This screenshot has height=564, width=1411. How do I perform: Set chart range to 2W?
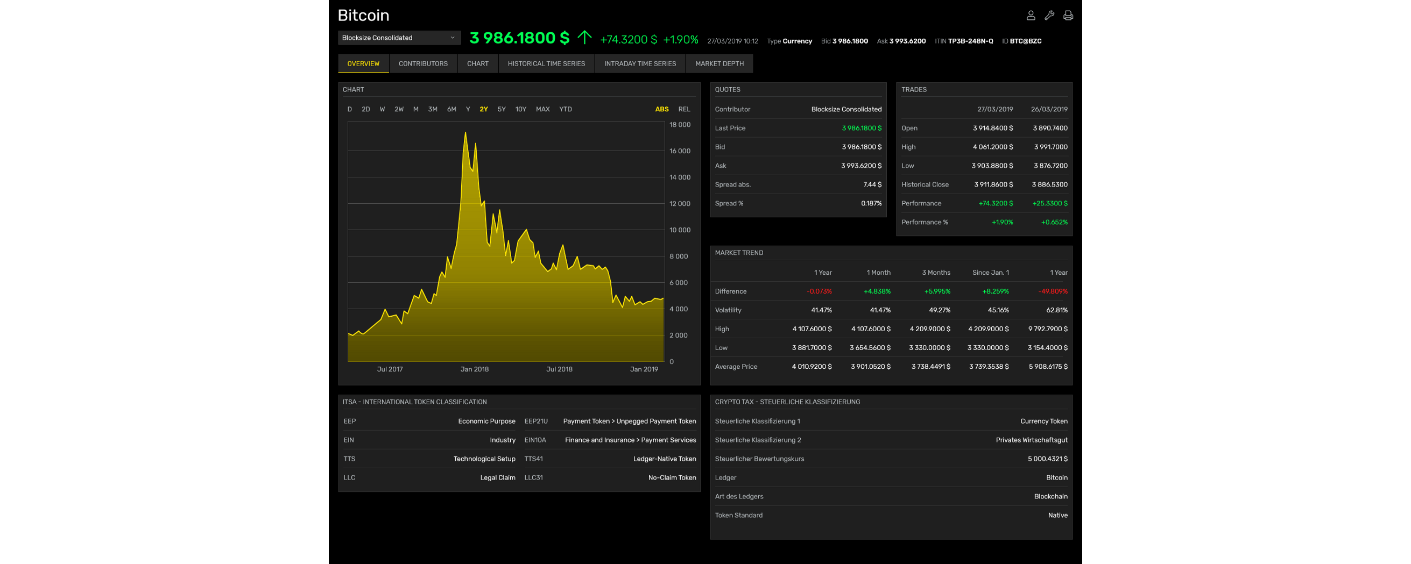tap(399, 109)
